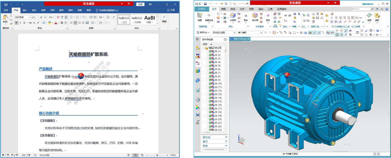Open the history clock icon in NX sidebar

coord(198,99)
